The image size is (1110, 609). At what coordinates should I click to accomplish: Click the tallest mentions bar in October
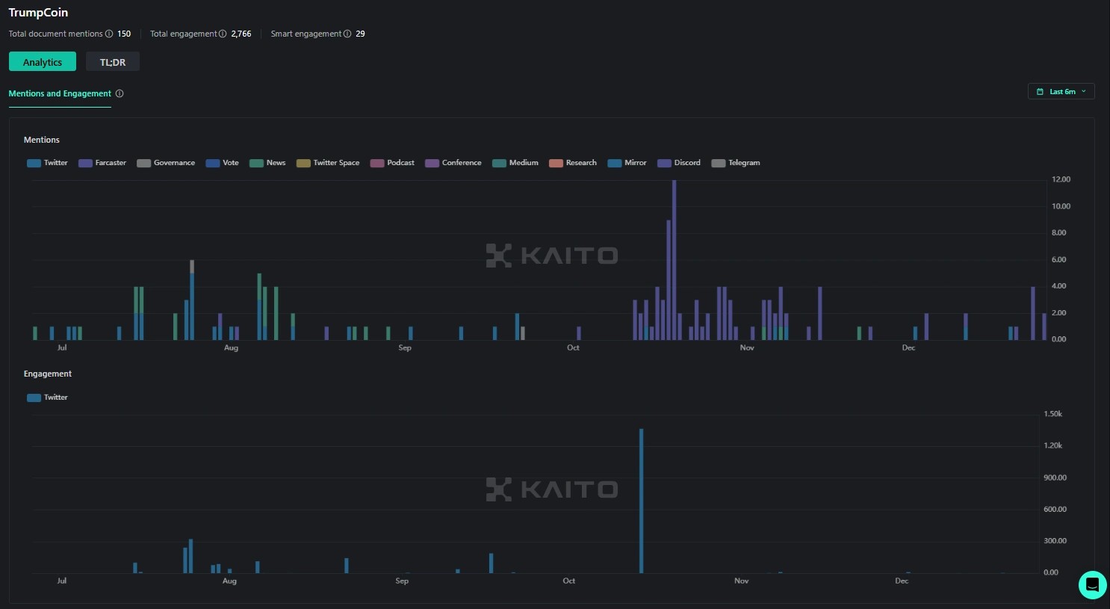[674, 260]
